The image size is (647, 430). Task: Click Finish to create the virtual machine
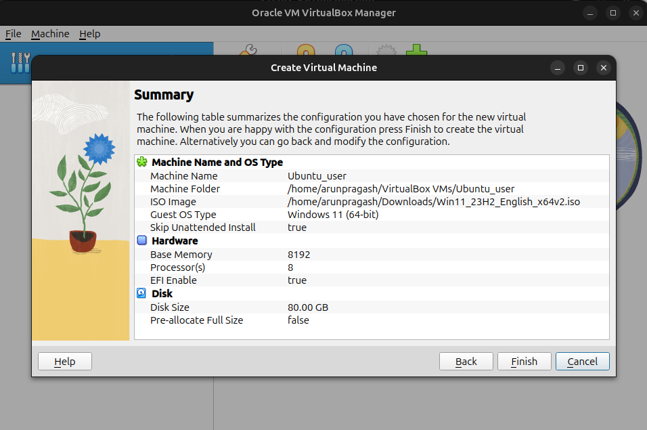point(524,362)
